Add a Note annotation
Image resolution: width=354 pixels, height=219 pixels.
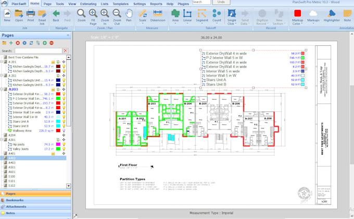347,16
